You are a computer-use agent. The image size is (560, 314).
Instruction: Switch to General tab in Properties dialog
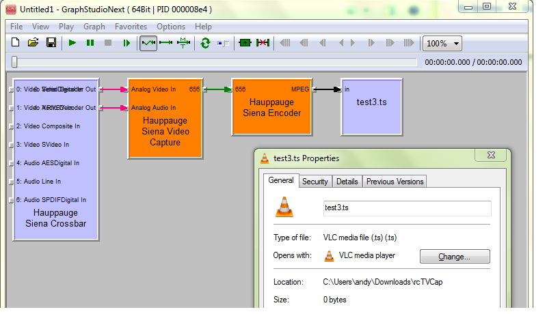pos(281,180)
